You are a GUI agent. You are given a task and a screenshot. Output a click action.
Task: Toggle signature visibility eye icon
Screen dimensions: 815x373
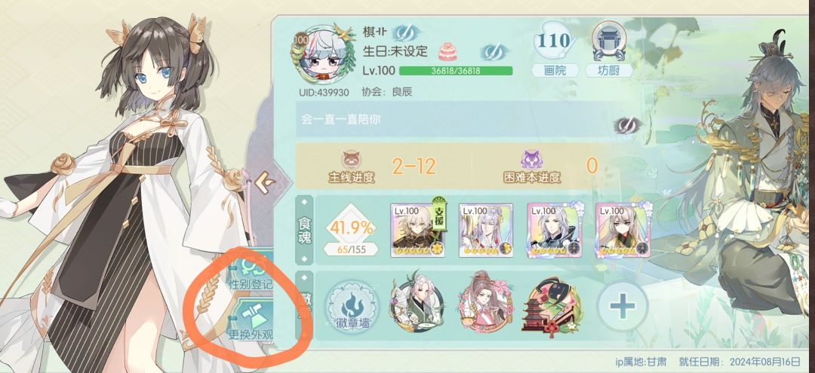627,125
